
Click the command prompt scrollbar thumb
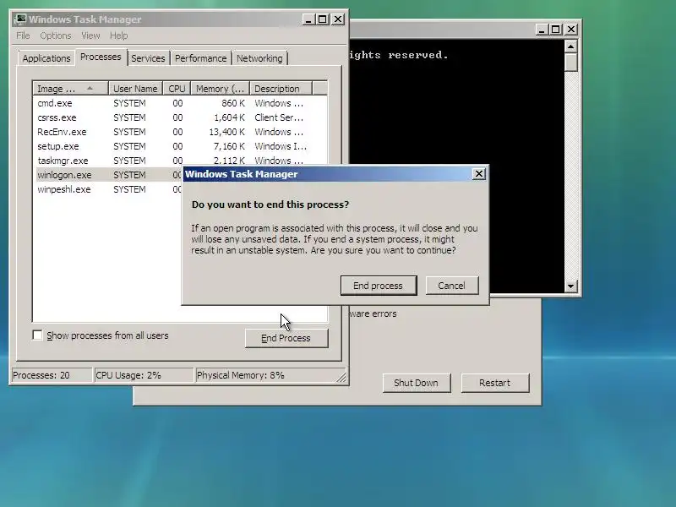pyautogui.click(x=571, y=62)
